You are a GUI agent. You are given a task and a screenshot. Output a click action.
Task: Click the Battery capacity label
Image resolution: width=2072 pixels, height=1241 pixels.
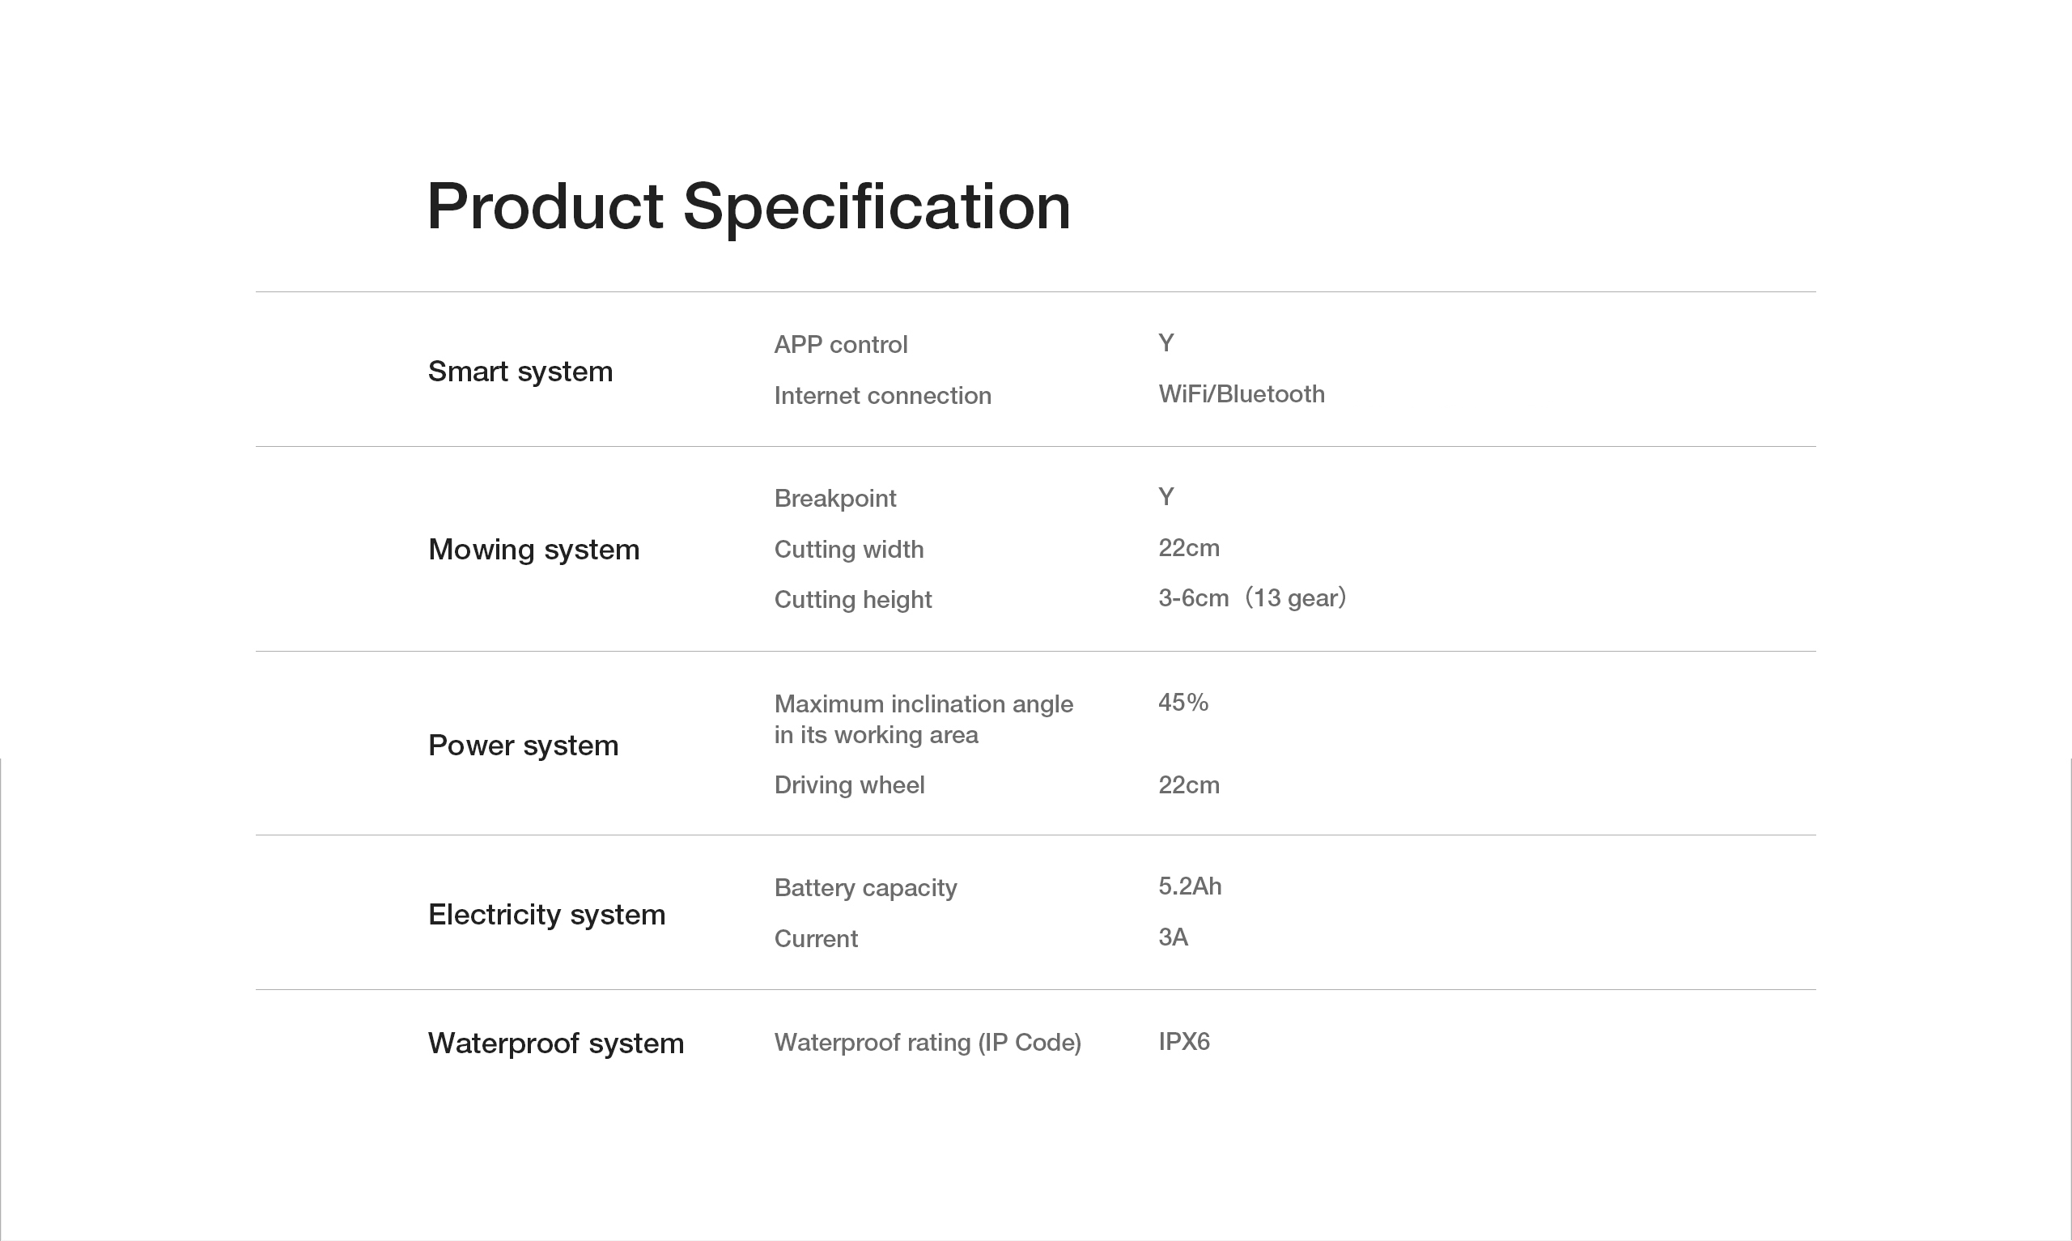click(864, 887)
